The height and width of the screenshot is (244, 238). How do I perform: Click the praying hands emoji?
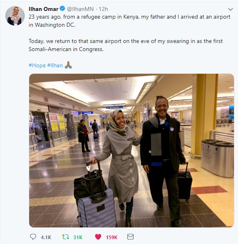point(68,65)
